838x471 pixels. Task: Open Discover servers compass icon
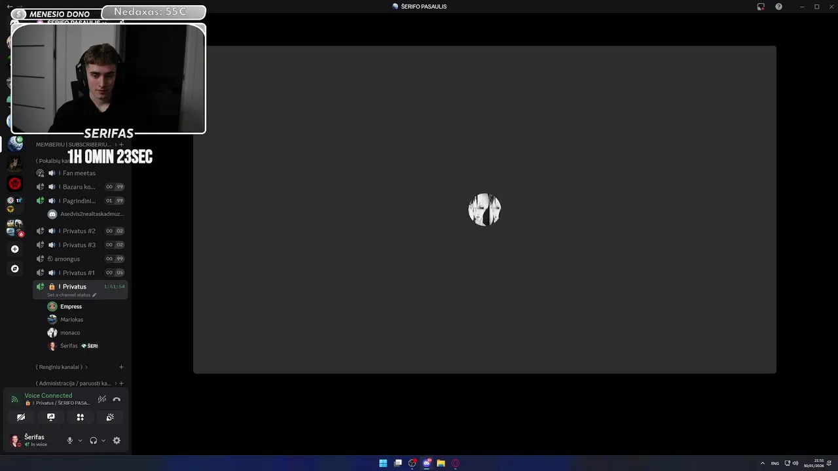click(14, 268)
